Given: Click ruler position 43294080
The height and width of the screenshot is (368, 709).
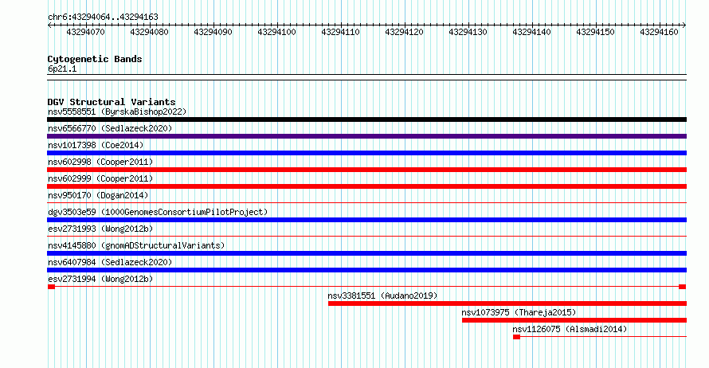Looking at the screenshot, I should 149,32.
